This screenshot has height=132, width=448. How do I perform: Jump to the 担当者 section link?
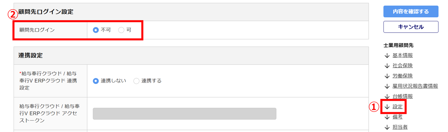click(400, 127)
